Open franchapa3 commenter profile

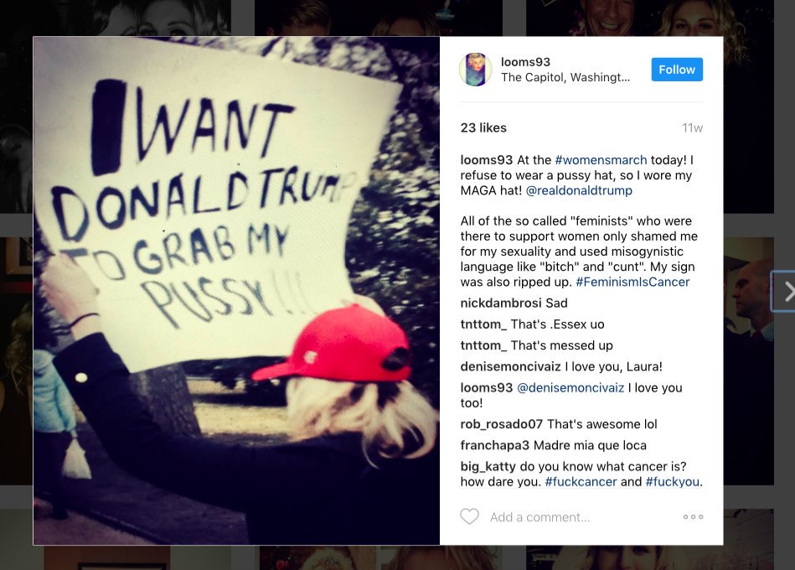point(495,446)
